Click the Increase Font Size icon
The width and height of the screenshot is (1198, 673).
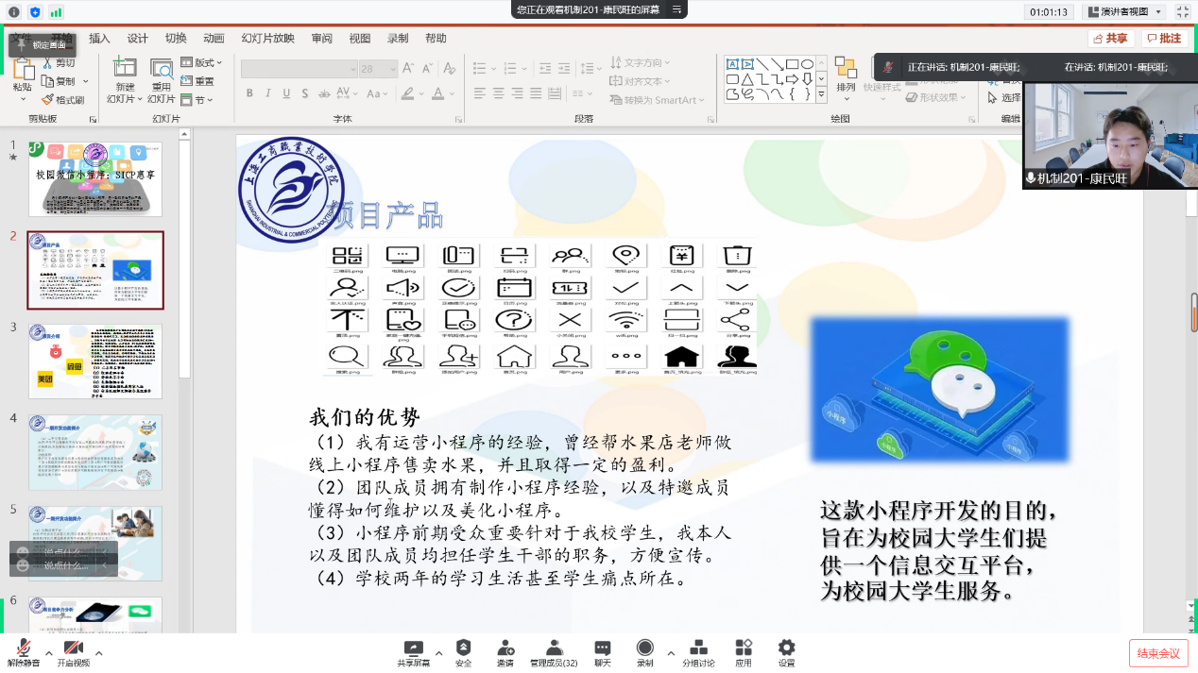407,68
